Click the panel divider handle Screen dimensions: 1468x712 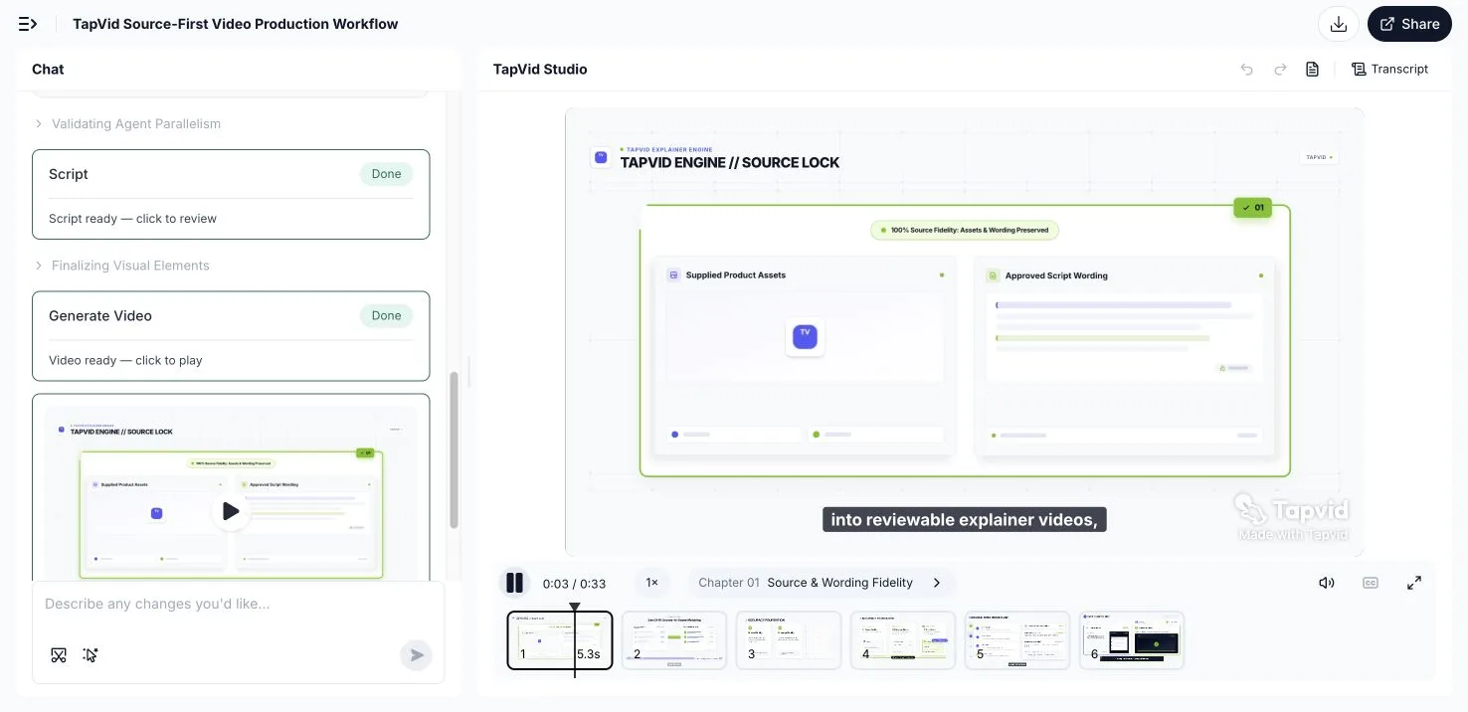(468, 373)
